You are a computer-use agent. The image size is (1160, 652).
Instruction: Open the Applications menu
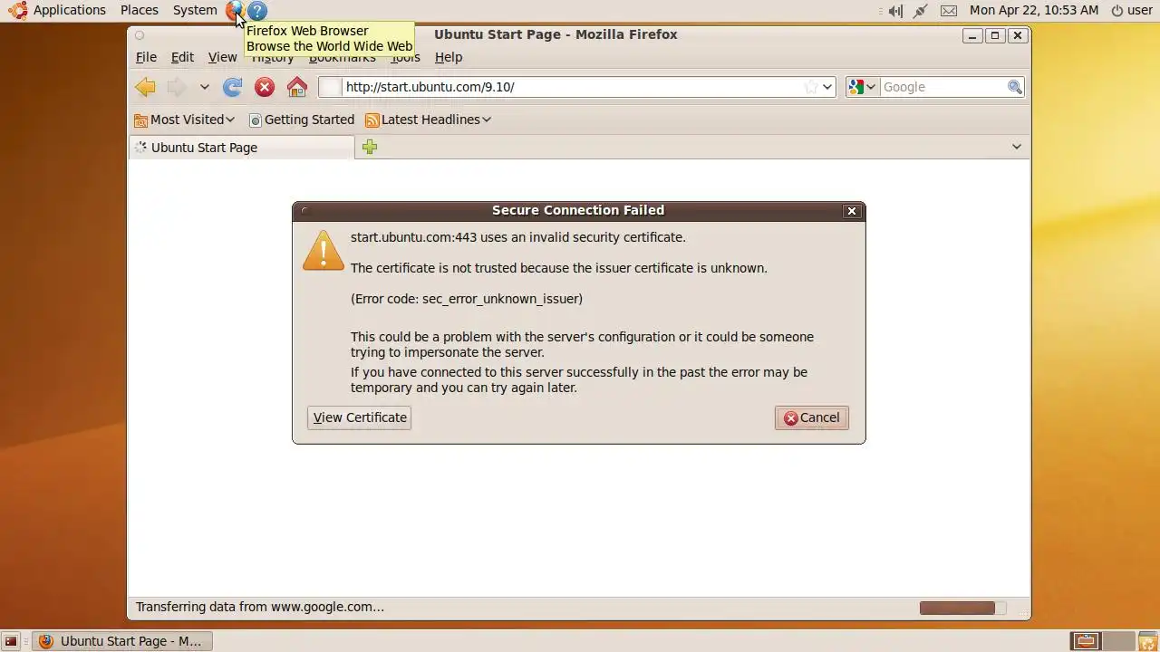click(70, 10)
